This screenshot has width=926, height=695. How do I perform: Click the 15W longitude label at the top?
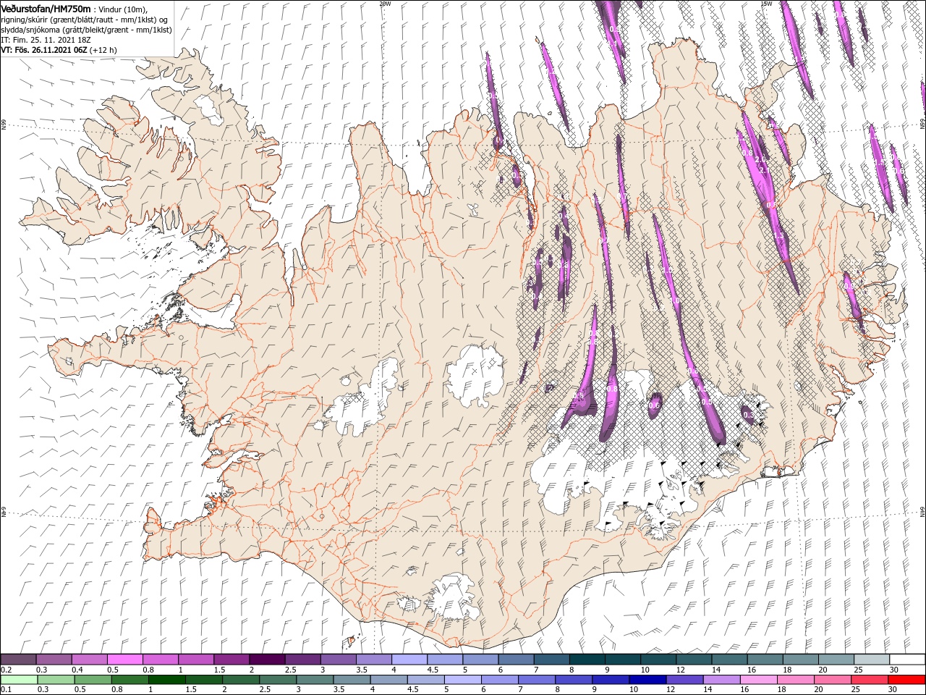(x=766, y=4)
